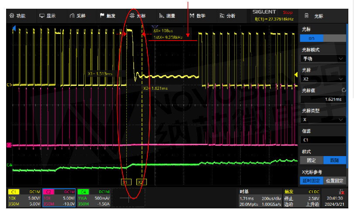Select 固定 cursor style option
The width and height of the screenshot is (354, 211).
[312, 160]
